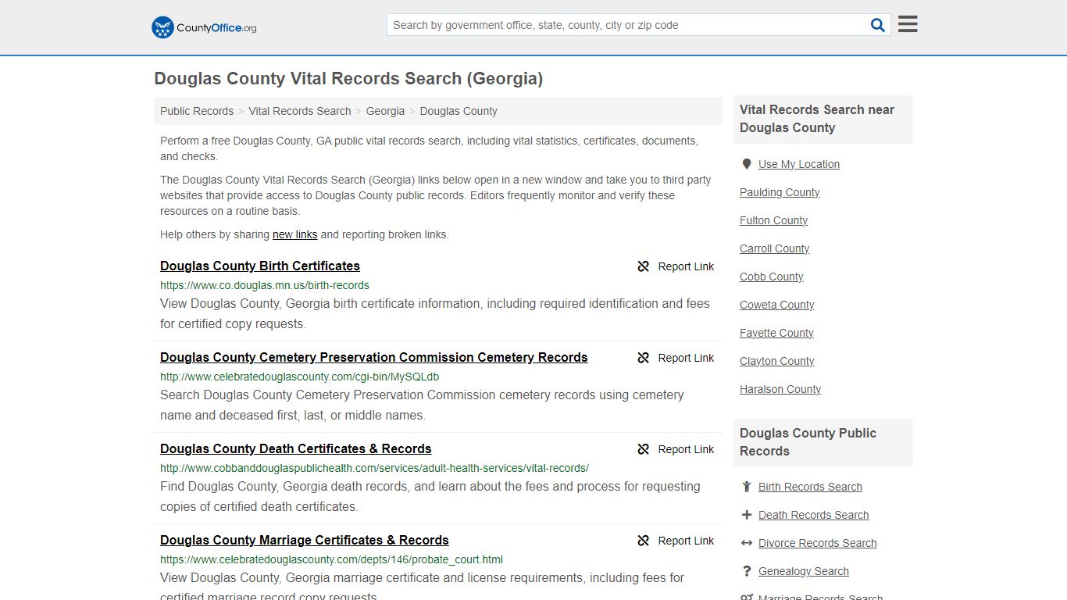Open Genealogy Search

pos(803,571)
